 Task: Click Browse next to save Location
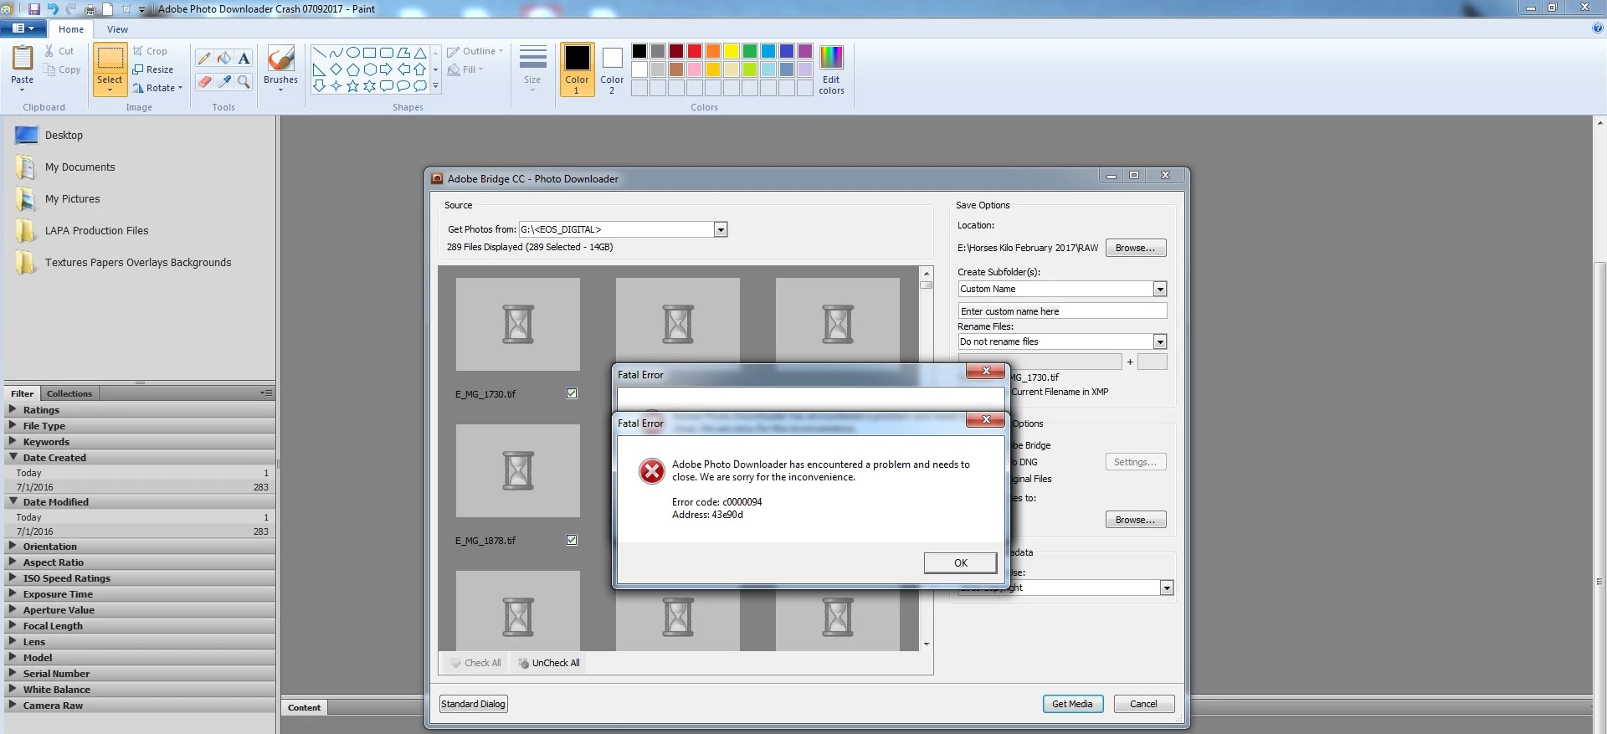coord(1135,248)
